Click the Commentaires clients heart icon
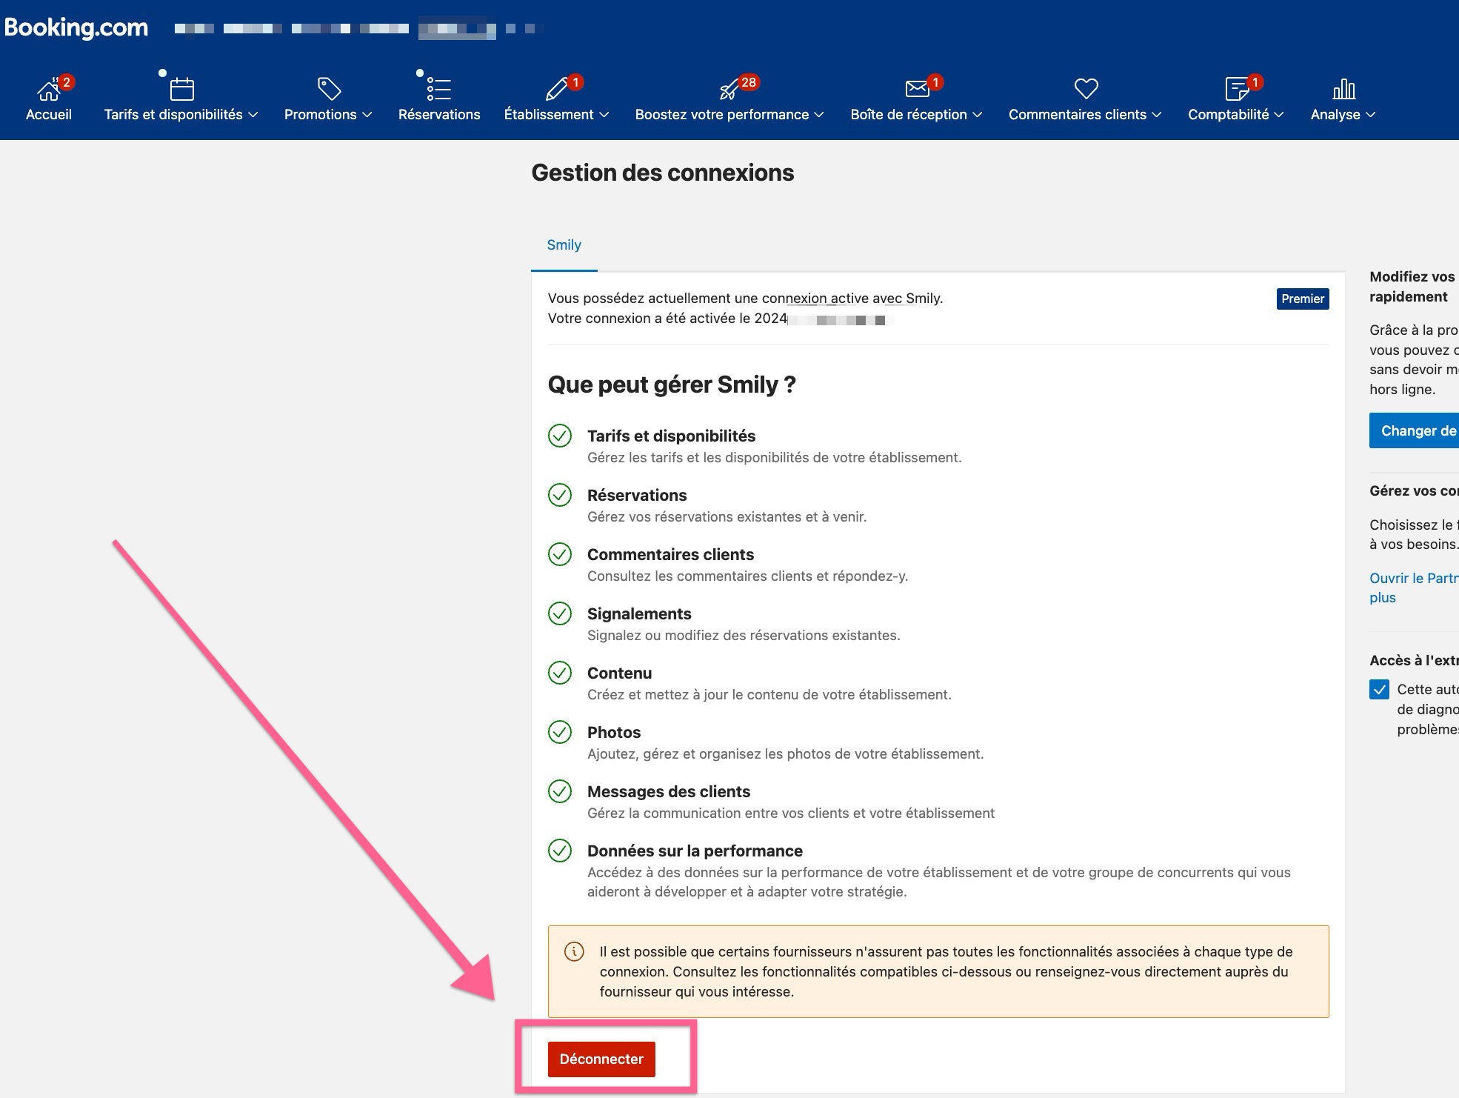This screenshot has width=1459, height=1098. click(x=1086, y=89)
